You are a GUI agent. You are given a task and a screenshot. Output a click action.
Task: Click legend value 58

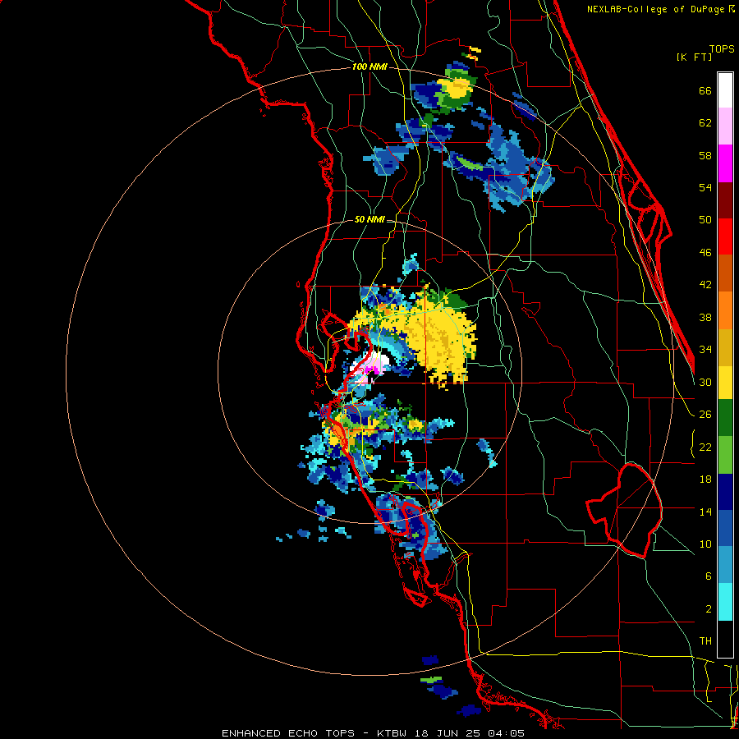click(705, 155)
